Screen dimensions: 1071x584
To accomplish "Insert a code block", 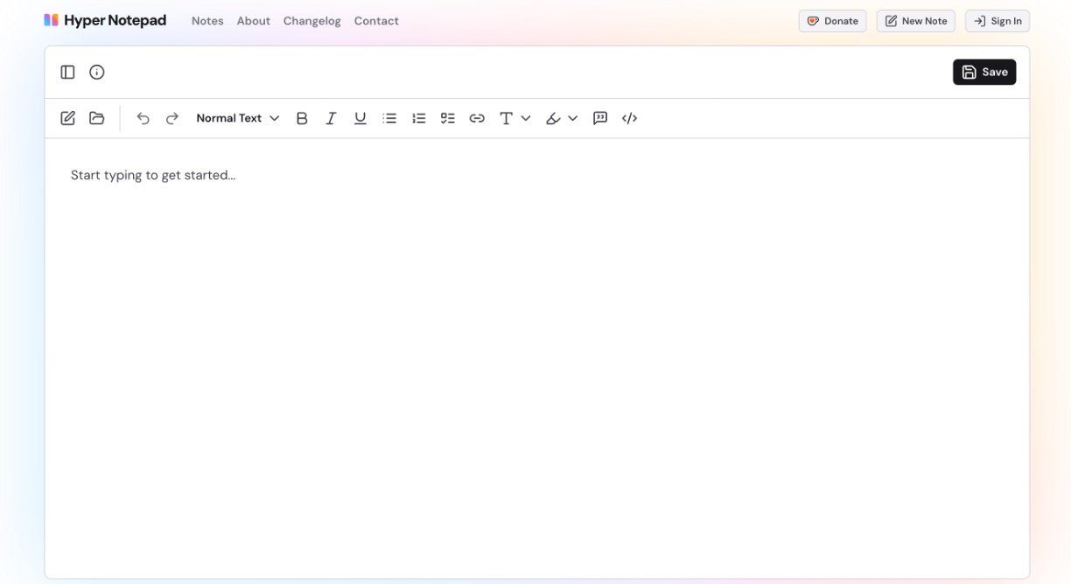I will coord(629,117).
